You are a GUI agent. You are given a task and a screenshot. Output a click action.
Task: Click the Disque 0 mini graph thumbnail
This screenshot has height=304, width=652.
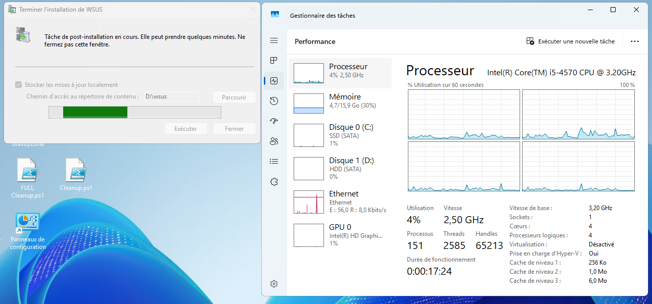[x=308, y=135]
